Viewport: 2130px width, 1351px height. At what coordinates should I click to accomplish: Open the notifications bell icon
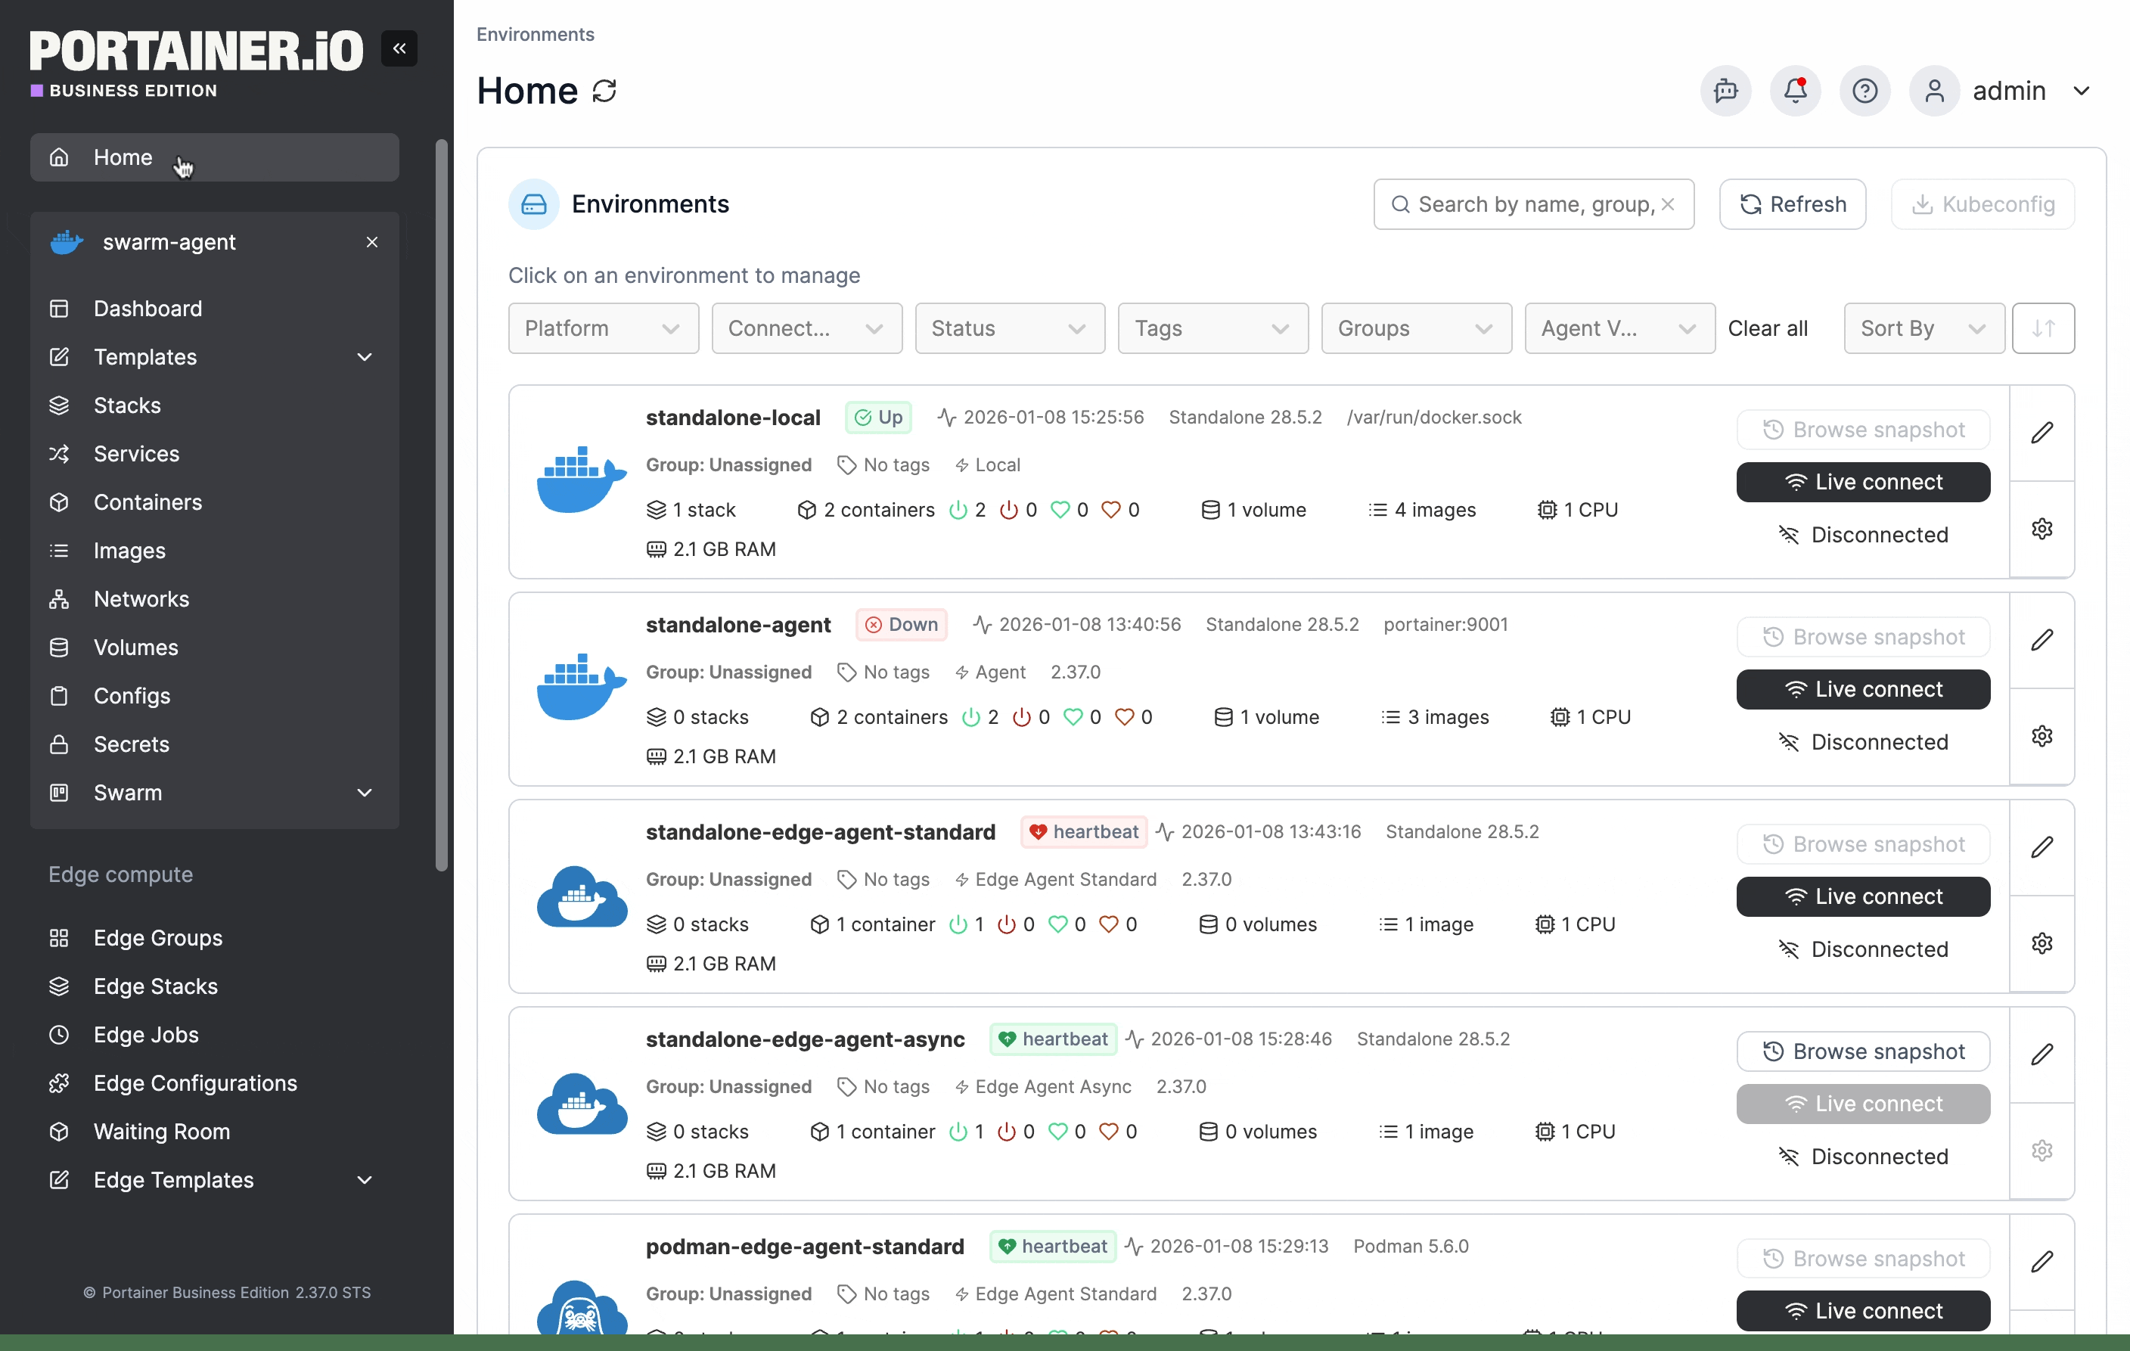pos(1795,90)
